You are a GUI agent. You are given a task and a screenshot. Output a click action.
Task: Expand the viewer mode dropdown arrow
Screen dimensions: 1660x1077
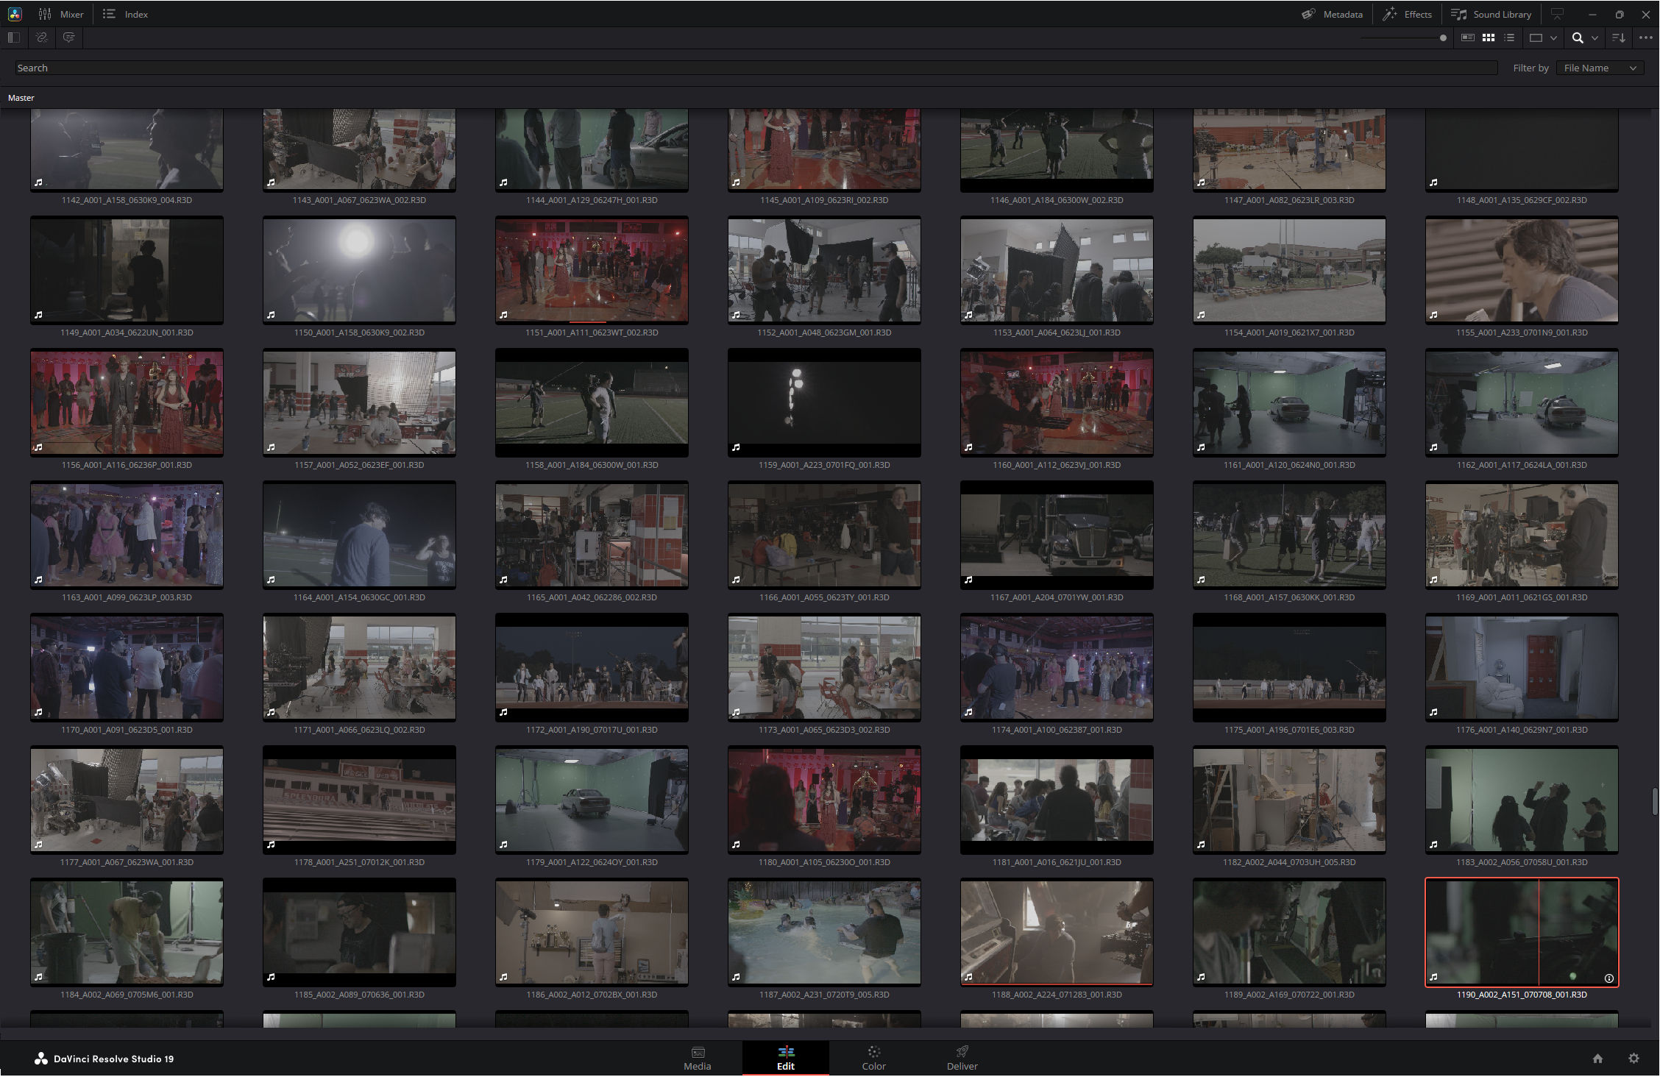(x=1553, y=38)
